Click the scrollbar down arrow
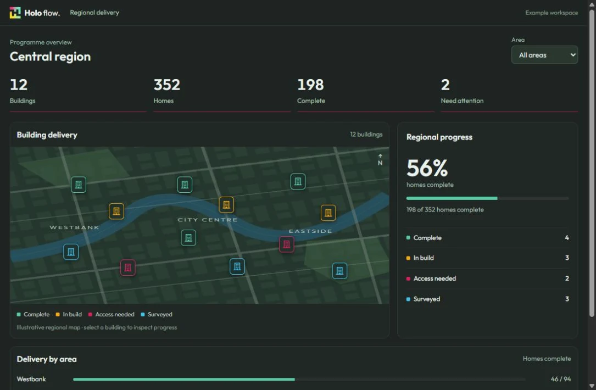 tap(592, 386)
